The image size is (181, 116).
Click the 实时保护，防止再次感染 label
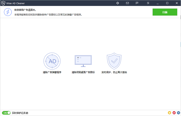114,72
